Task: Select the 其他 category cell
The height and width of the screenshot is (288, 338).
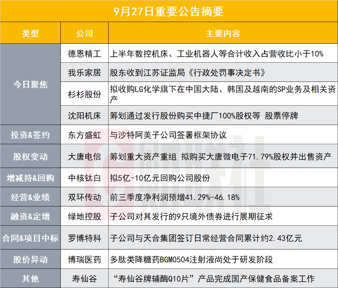Action: [30, 279]
